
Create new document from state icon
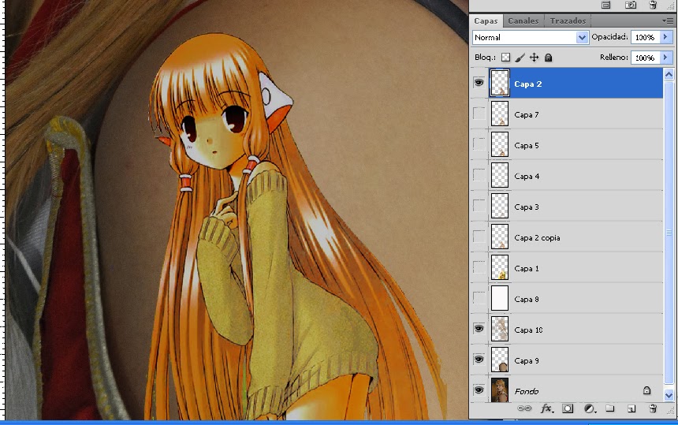[x=605, y=5]
